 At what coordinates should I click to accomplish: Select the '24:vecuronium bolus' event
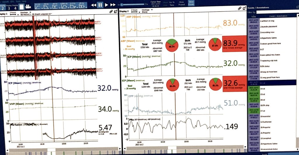pos(272,149)
